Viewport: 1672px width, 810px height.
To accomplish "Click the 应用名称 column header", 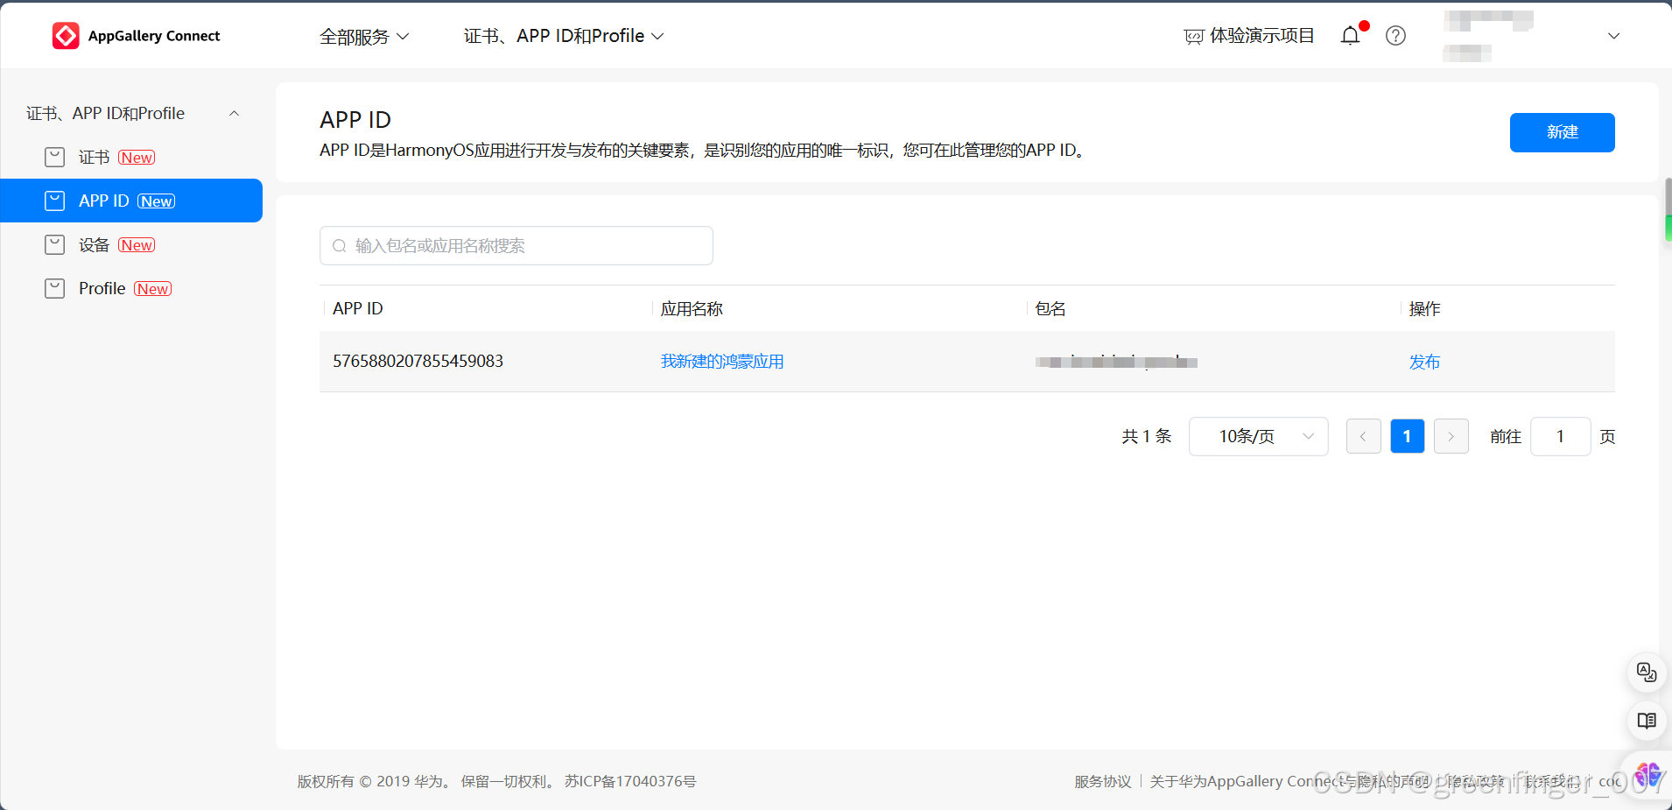I will tap(692, 308).
